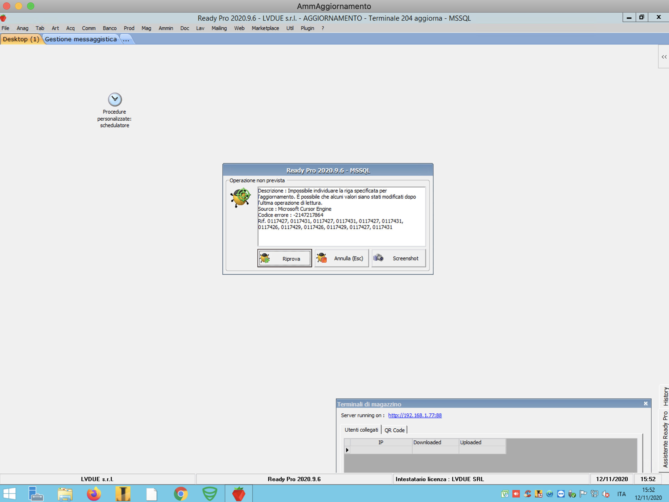Click the Ready Pro strawberry title bar icon
This screenshot has height=502, width=669.
pyautogui.click(x=3, y=18)
